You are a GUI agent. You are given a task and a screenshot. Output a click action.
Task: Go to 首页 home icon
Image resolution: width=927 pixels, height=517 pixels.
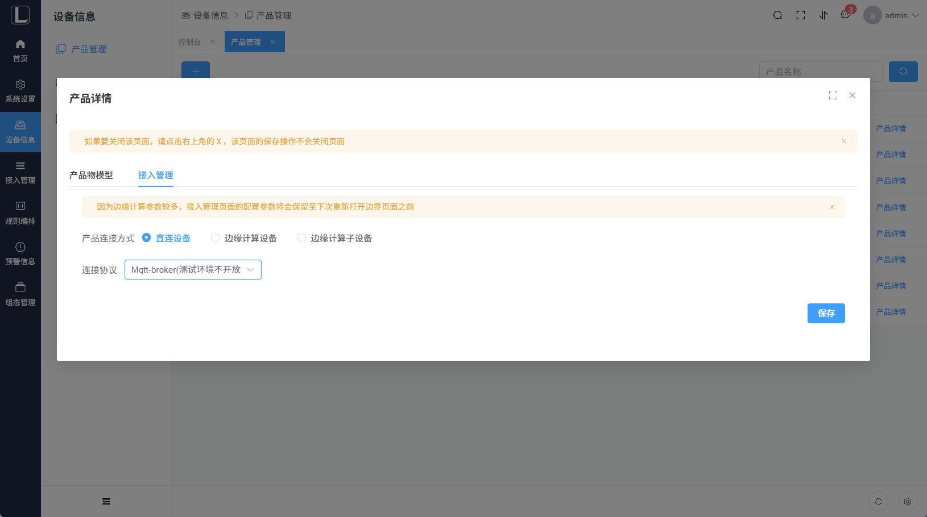20,51
